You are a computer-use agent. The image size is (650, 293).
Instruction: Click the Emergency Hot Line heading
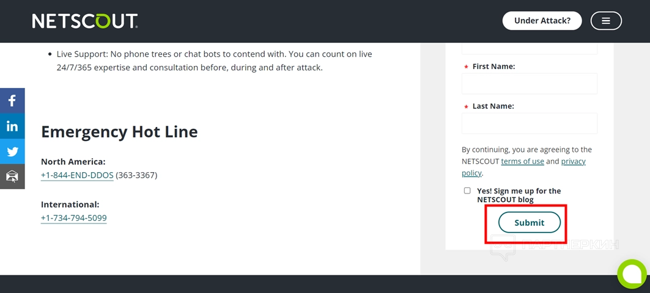pyautogui.click(x=119, y=131)
